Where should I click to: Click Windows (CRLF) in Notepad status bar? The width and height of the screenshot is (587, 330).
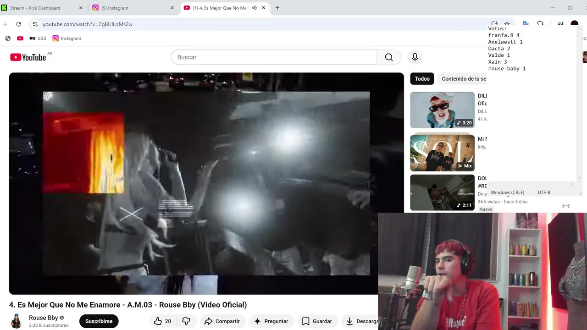point(507,192)
